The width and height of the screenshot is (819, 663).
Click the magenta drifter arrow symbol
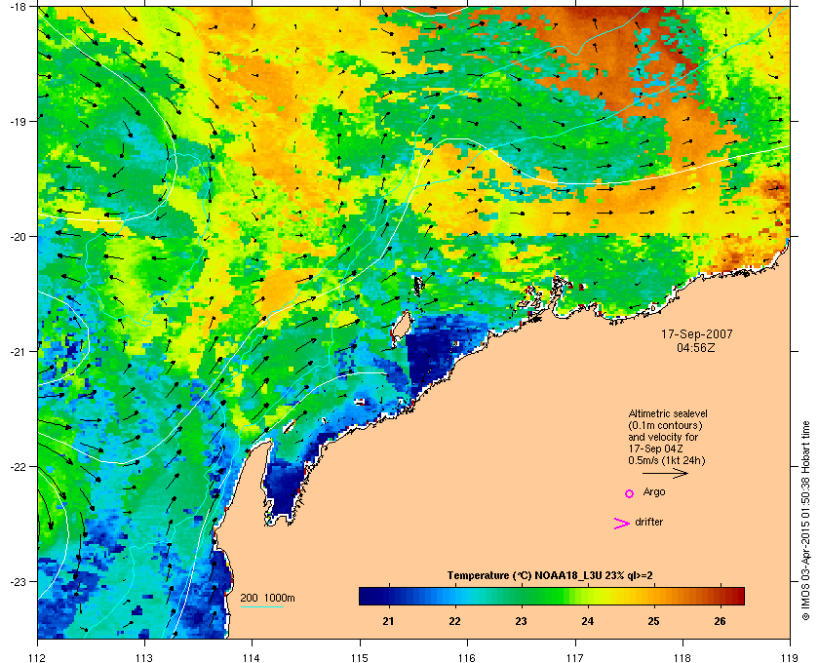point(622,524)
